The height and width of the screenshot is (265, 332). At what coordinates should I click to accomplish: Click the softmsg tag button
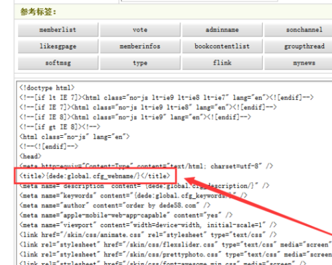[x=58, y=63]
